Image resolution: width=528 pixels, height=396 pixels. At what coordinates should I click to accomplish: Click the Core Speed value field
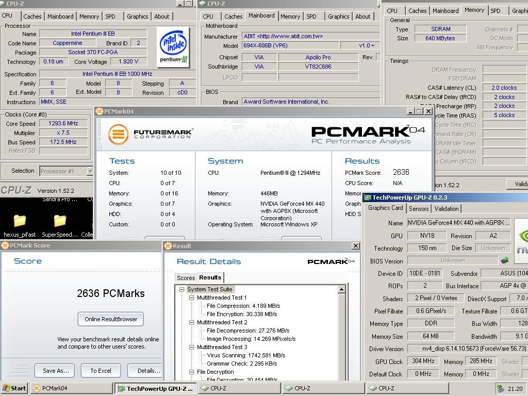pos(63,123)
